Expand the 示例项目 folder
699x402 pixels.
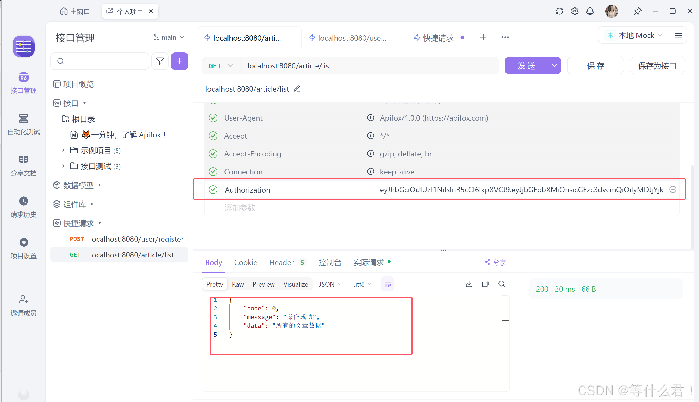[x=63, y=150]
